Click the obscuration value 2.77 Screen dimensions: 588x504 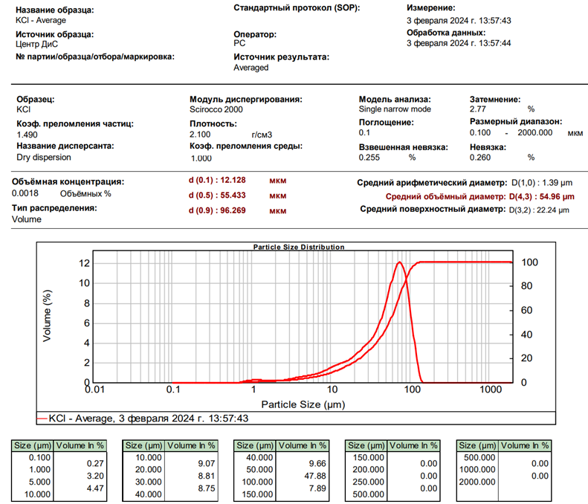coord(478,109)
